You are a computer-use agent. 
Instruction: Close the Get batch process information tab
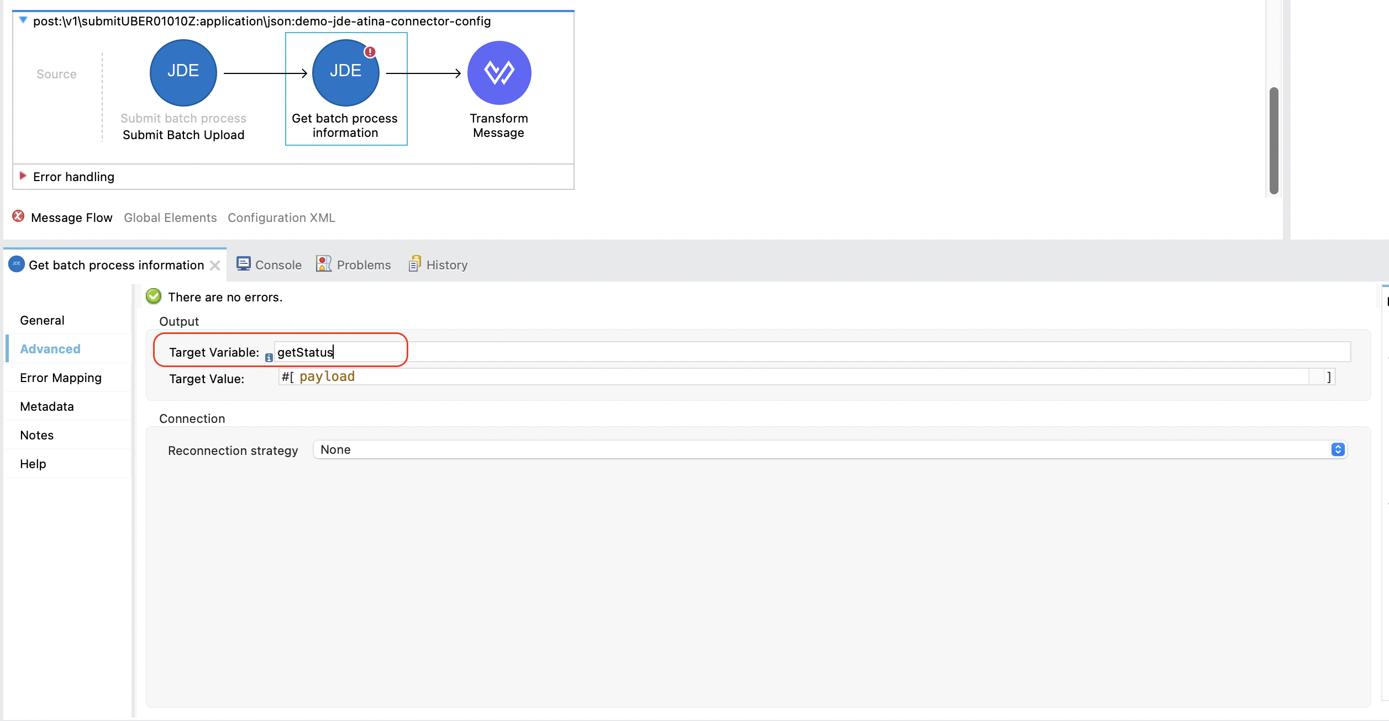[215, 266]
